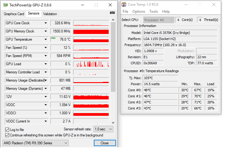This screenshot has width=225, height=154.
Task: Click Core #1 max temperature 70°C
Action: click(198, 96)
